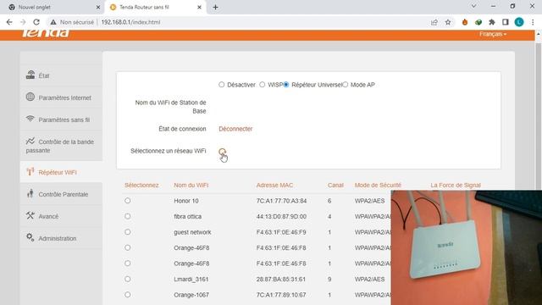This screenshot has width=542, height=305.
Task: Click the Nom du WiFi column header
Action: 191,186
